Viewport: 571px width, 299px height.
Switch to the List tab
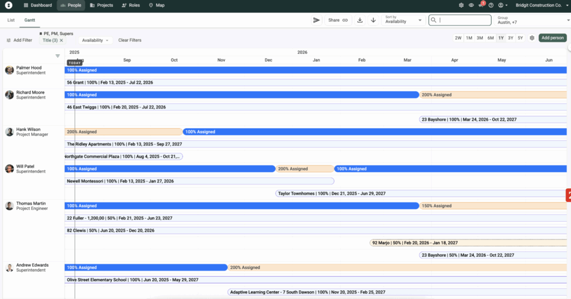coord(11,20)
